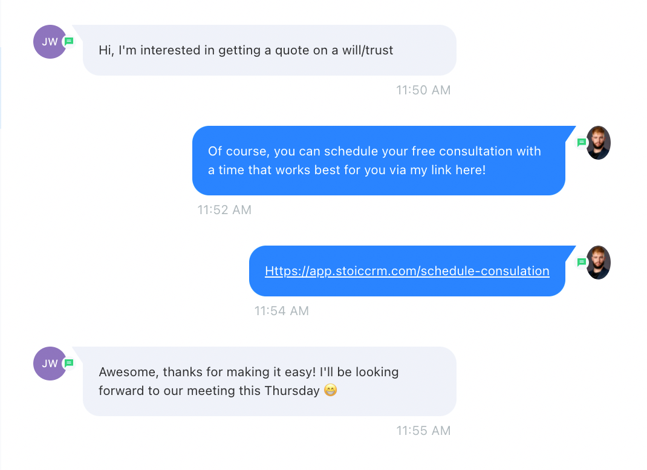
Task: Open the app.stoiccrm.com schedule-consulation link
Action: tap(407, 271)
